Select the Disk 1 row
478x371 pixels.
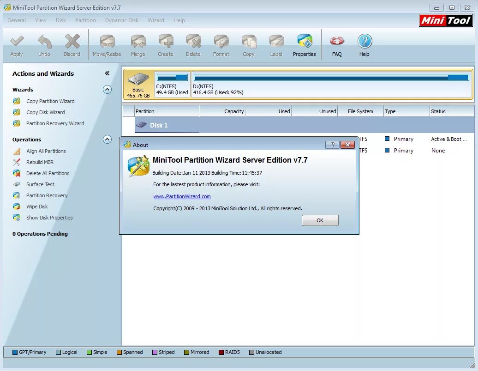point(304,125)
